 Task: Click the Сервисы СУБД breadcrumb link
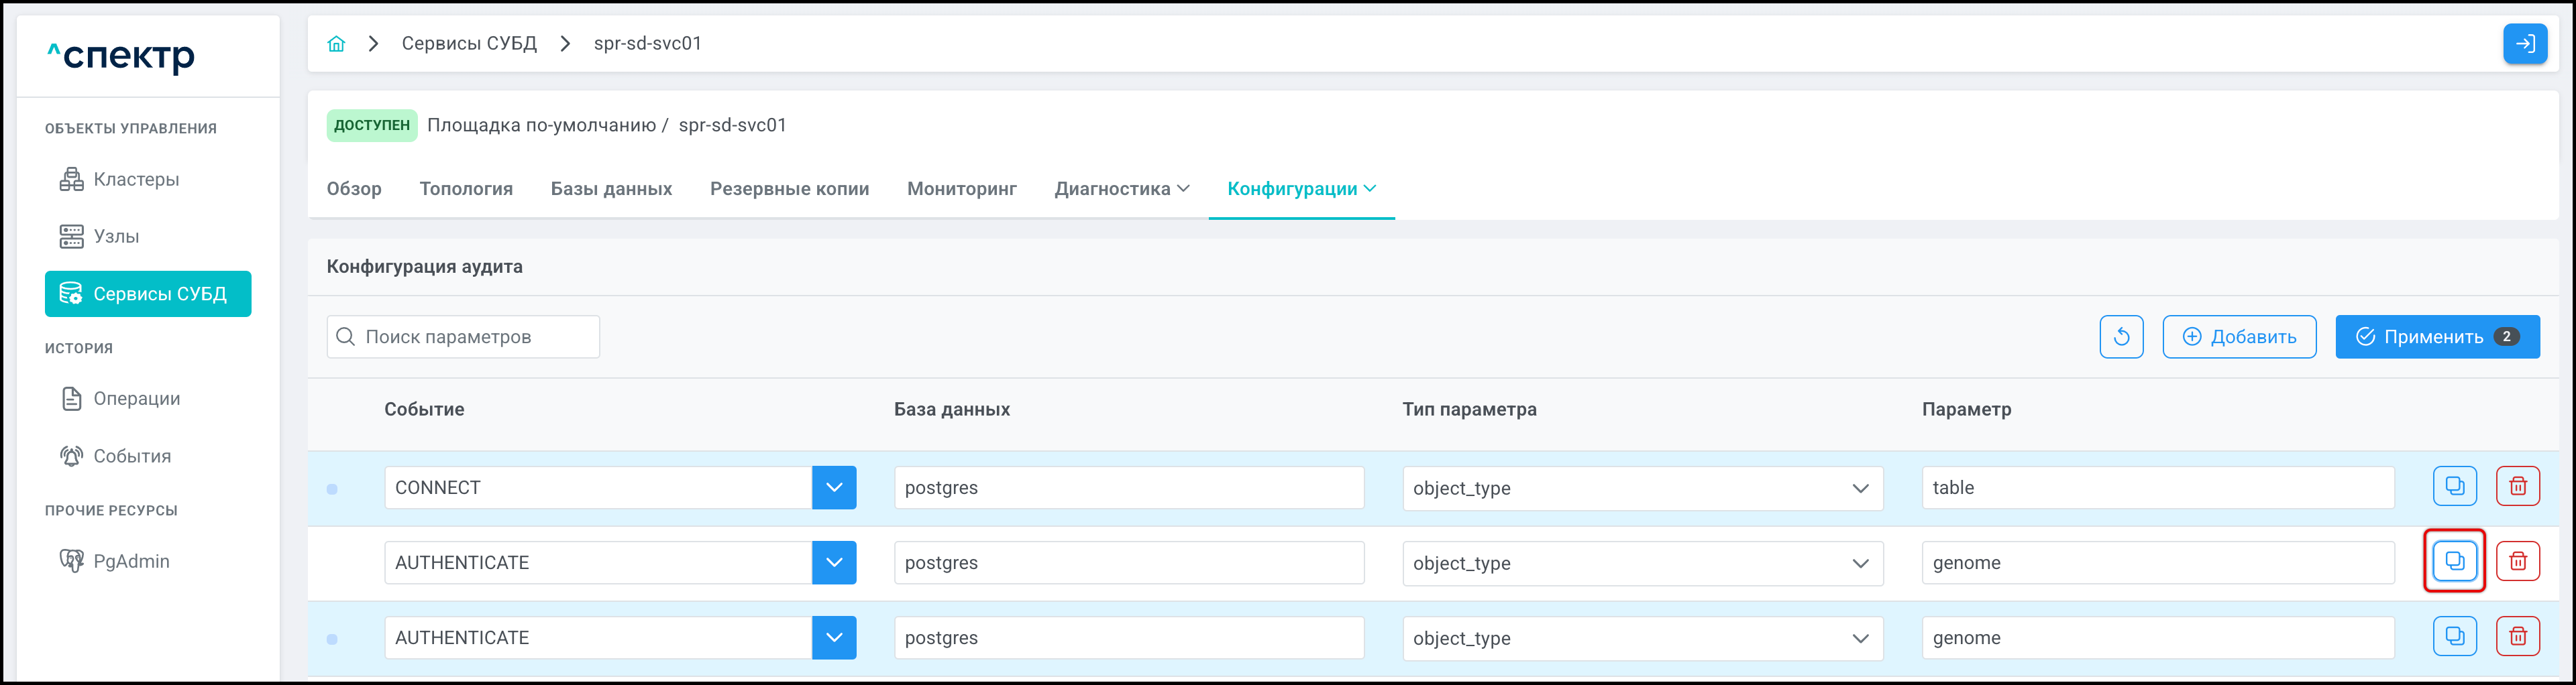[x=469, y=44]
